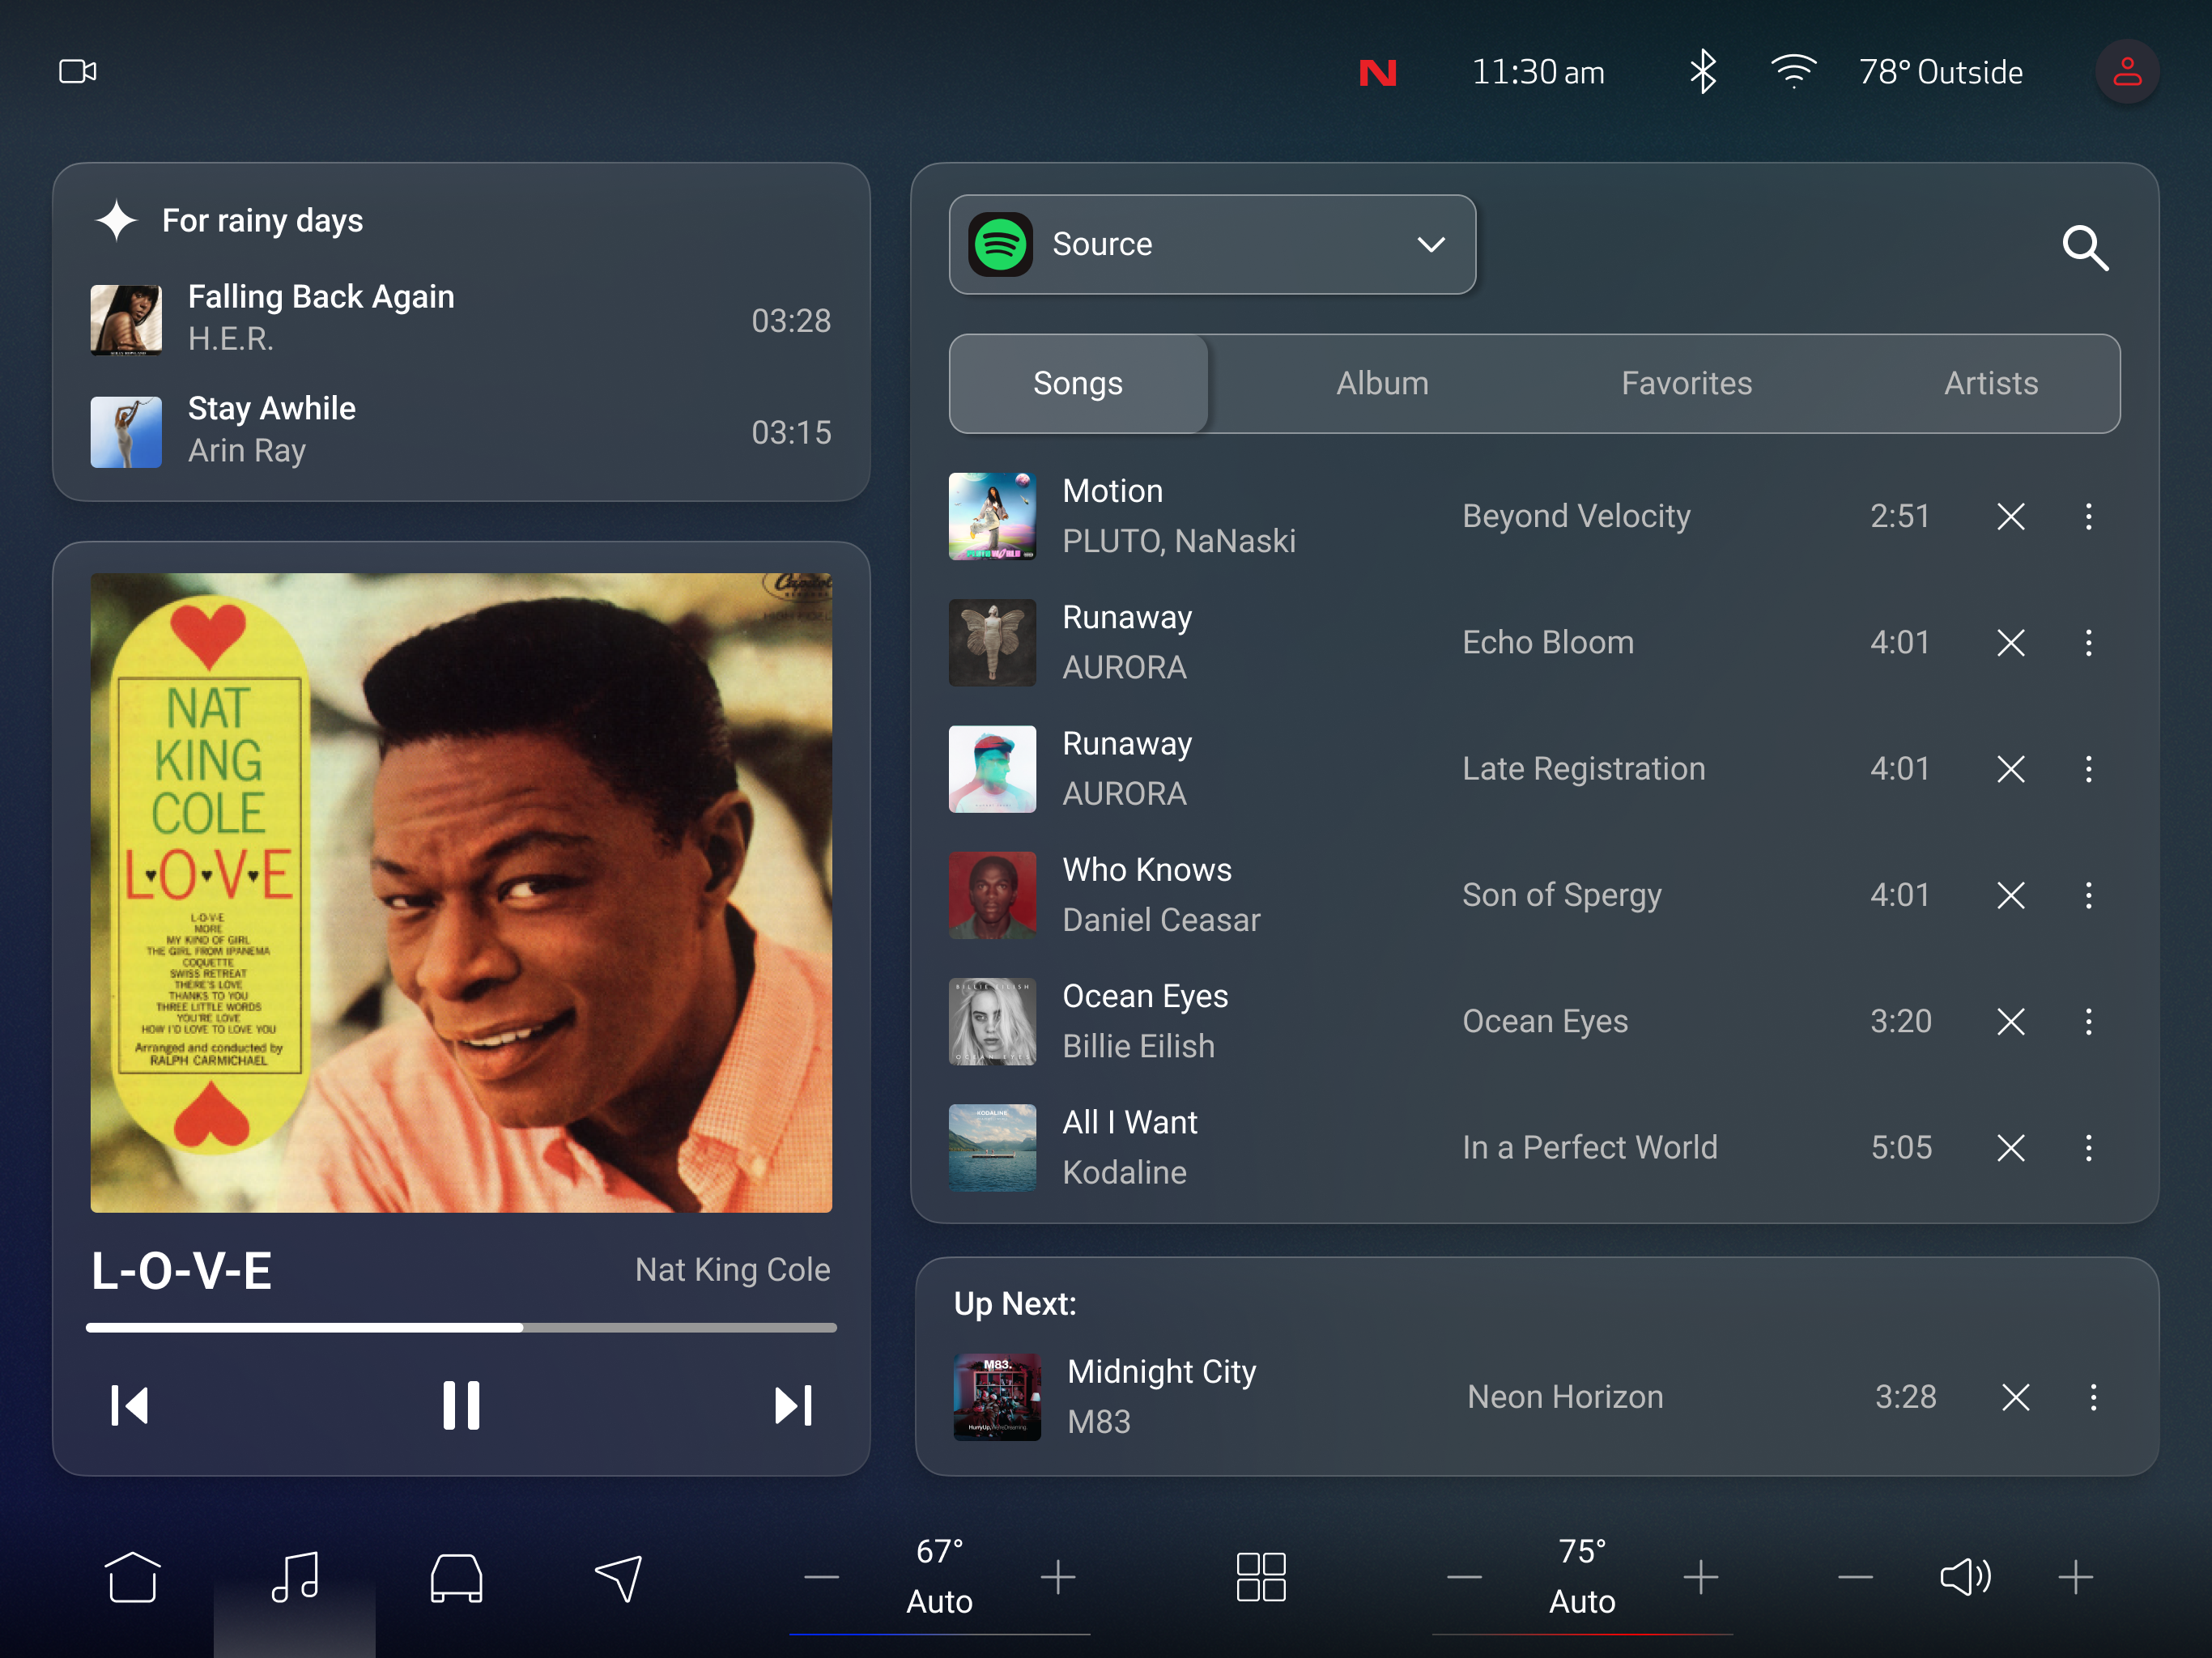Tap the Ocean Eyes album thumbnail

992,1021
